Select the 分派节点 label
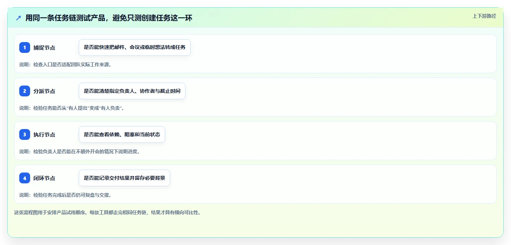Image resolution: width=511 pixels, height=245 pixels. 44,91
